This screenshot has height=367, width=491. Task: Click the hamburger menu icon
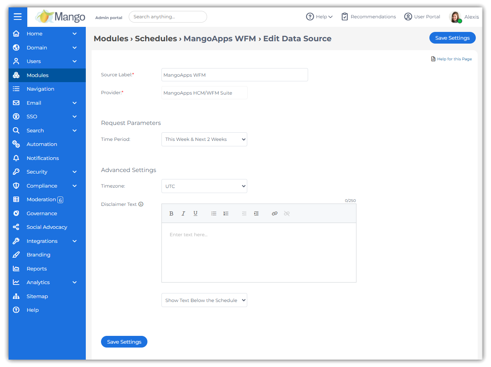(x=18, y=17)
